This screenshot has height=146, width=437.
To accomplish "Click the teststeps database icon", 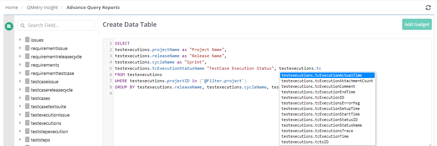I will click(x=27, y=139).
